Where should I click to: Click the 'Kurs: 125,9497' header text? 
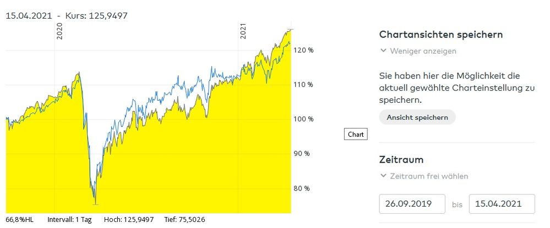pos(96,15)
